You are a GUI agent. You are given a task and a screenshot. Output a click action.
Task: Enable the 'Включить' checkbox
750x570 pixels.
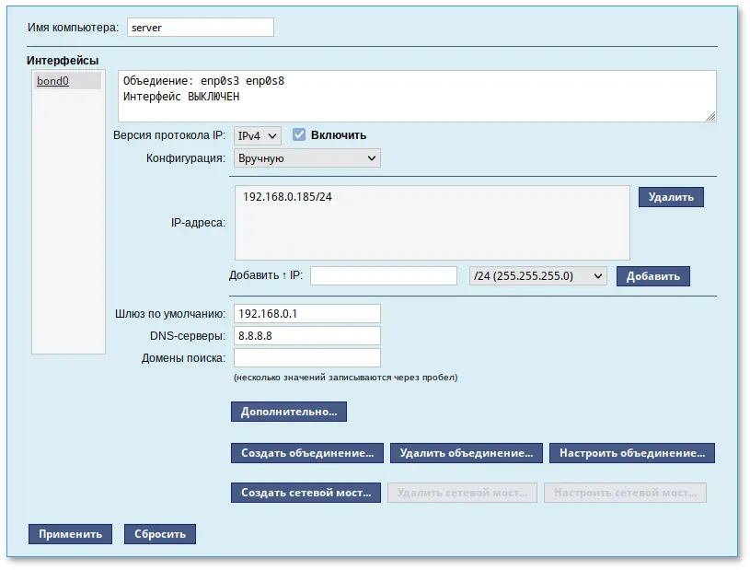[299, 135]
